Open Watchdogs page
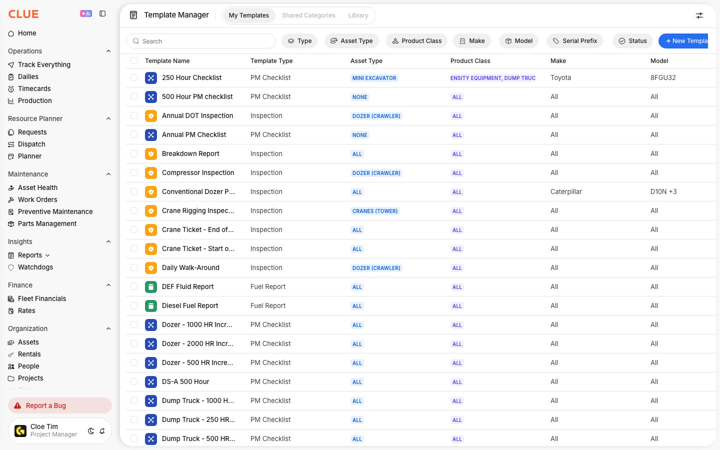 pos(35,267)
